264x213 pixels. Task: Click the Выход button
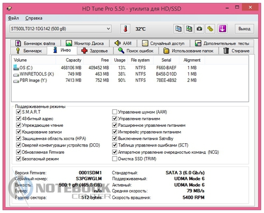[244, 29]
